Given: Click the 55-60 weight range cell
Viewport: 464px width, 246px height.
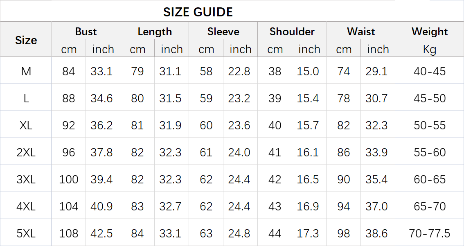Looking at the screenshot, I should [430, 153].
